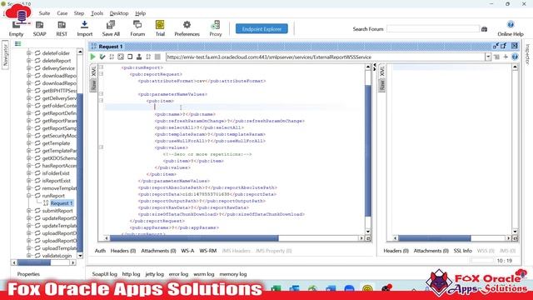This screenshot has height=300, width=533.
Task: Open the Case menu
Action: point(62,13)
